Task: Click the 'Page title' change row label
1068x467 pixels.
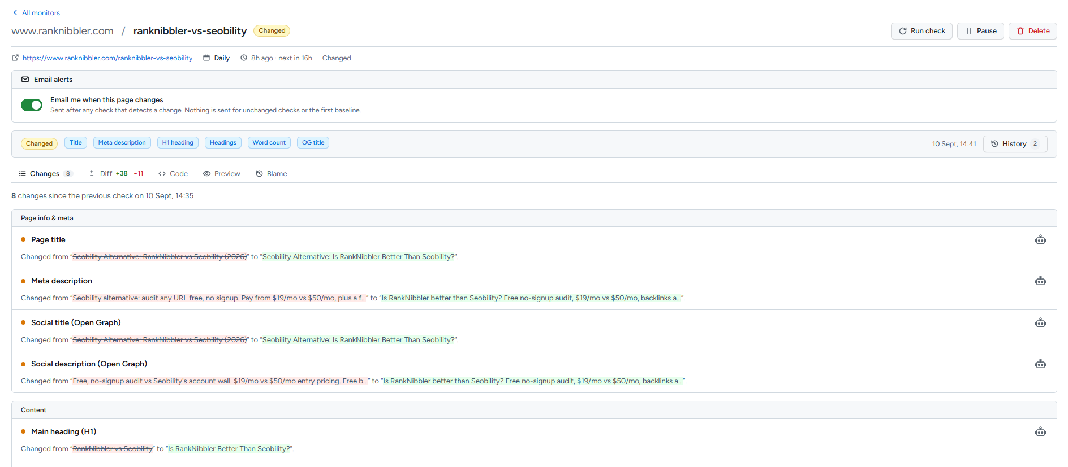Action: point(48,240)
